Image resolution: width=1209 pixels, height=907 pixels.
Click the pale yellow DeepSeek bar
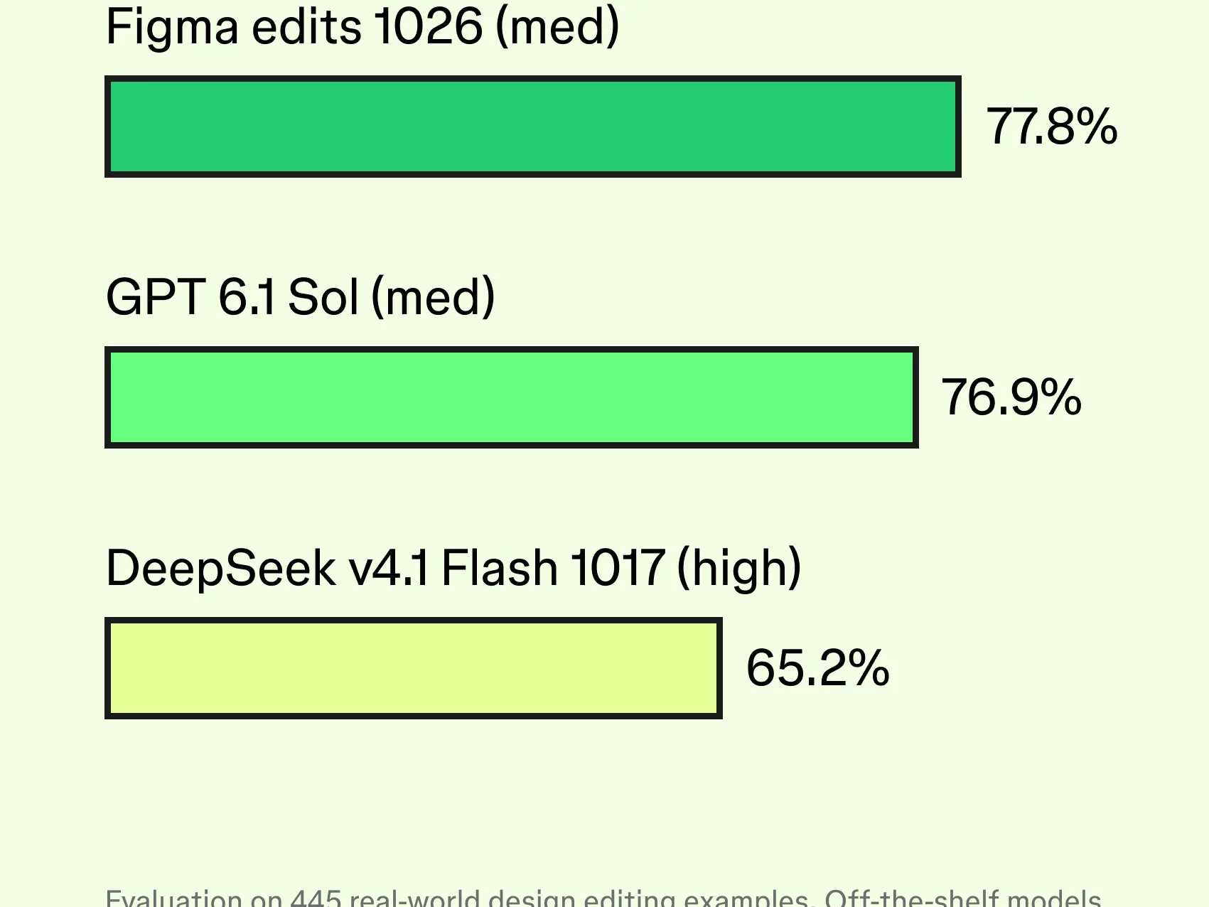pos(414,668)
